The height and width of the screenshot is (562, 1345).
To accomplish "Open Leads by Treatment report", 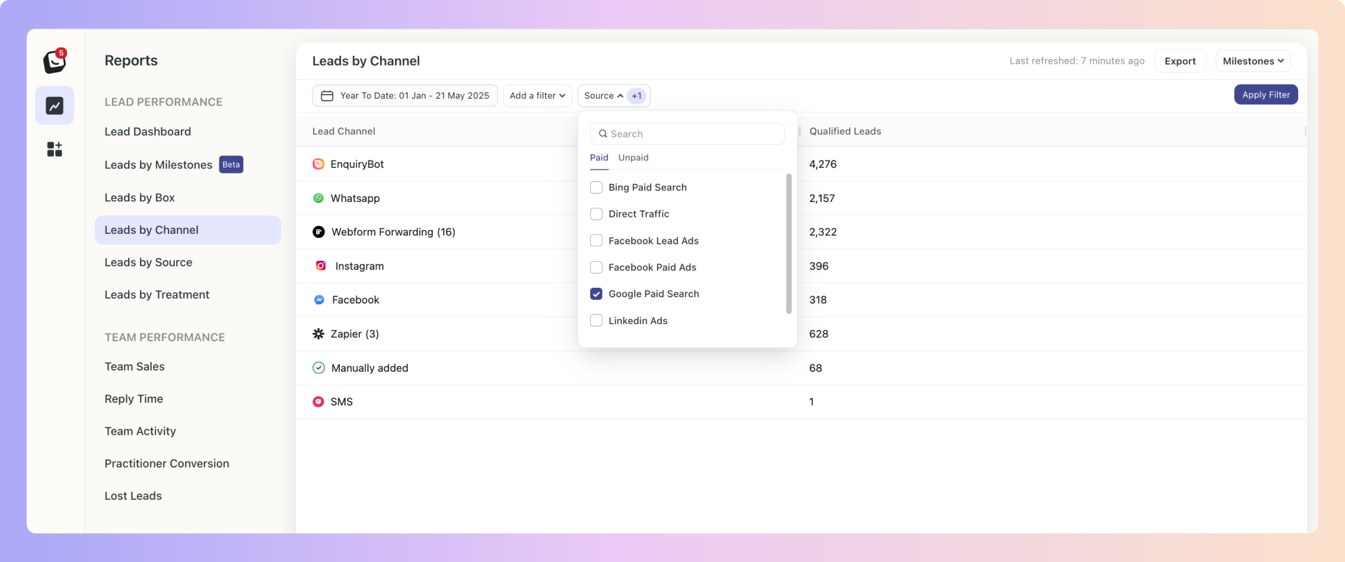I will [x=157, y=295].
